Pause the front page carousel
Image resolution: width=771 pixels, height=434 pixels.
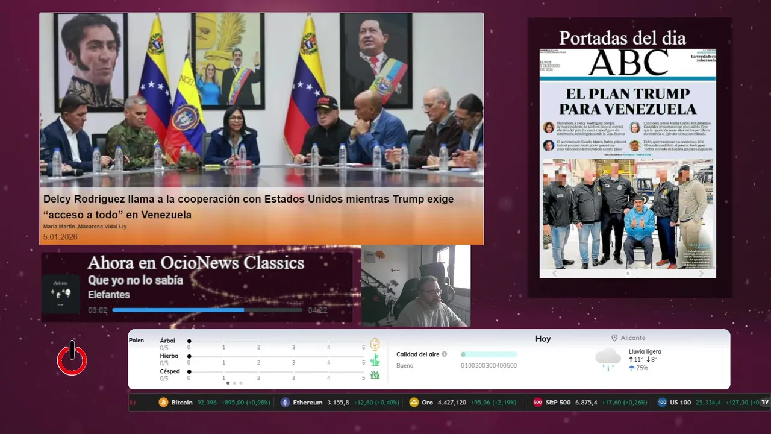[628, 273]
